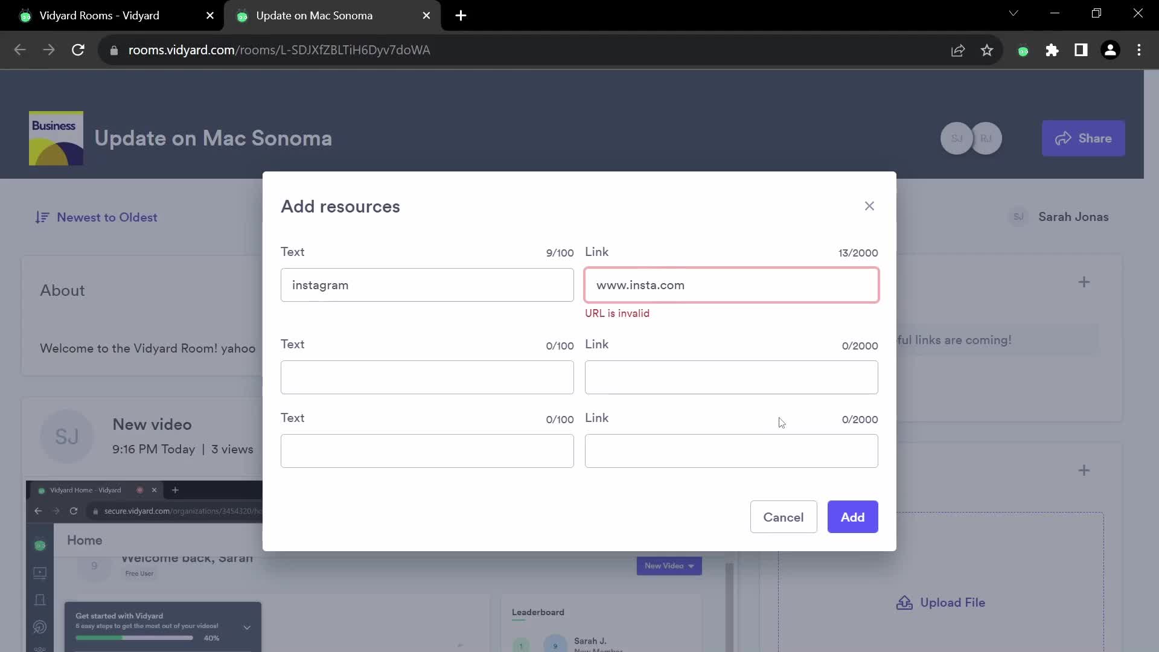Click the Add button in dialog
The width and height of the screenshot is (1159, 652).
pyautogui.click(x=852, y=517)
